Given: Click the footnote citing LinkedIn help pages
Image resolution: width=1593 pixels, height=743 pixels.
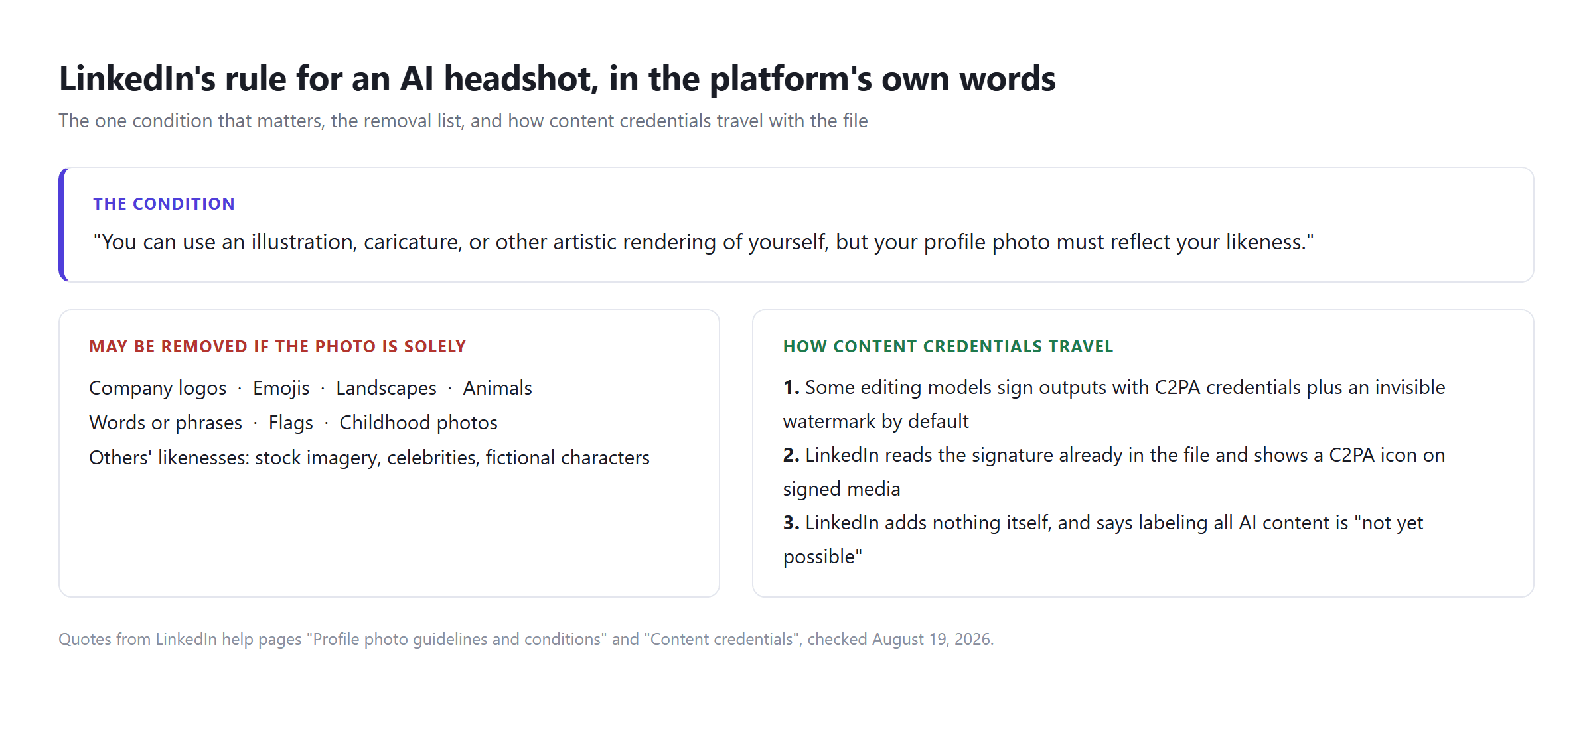Looking at the screenshot, I should [526, 639].
